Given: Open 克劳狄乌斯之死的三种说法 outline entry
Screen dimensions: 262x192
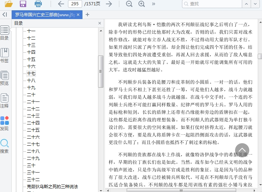Looking at the screenshot, I should [52, 186].
